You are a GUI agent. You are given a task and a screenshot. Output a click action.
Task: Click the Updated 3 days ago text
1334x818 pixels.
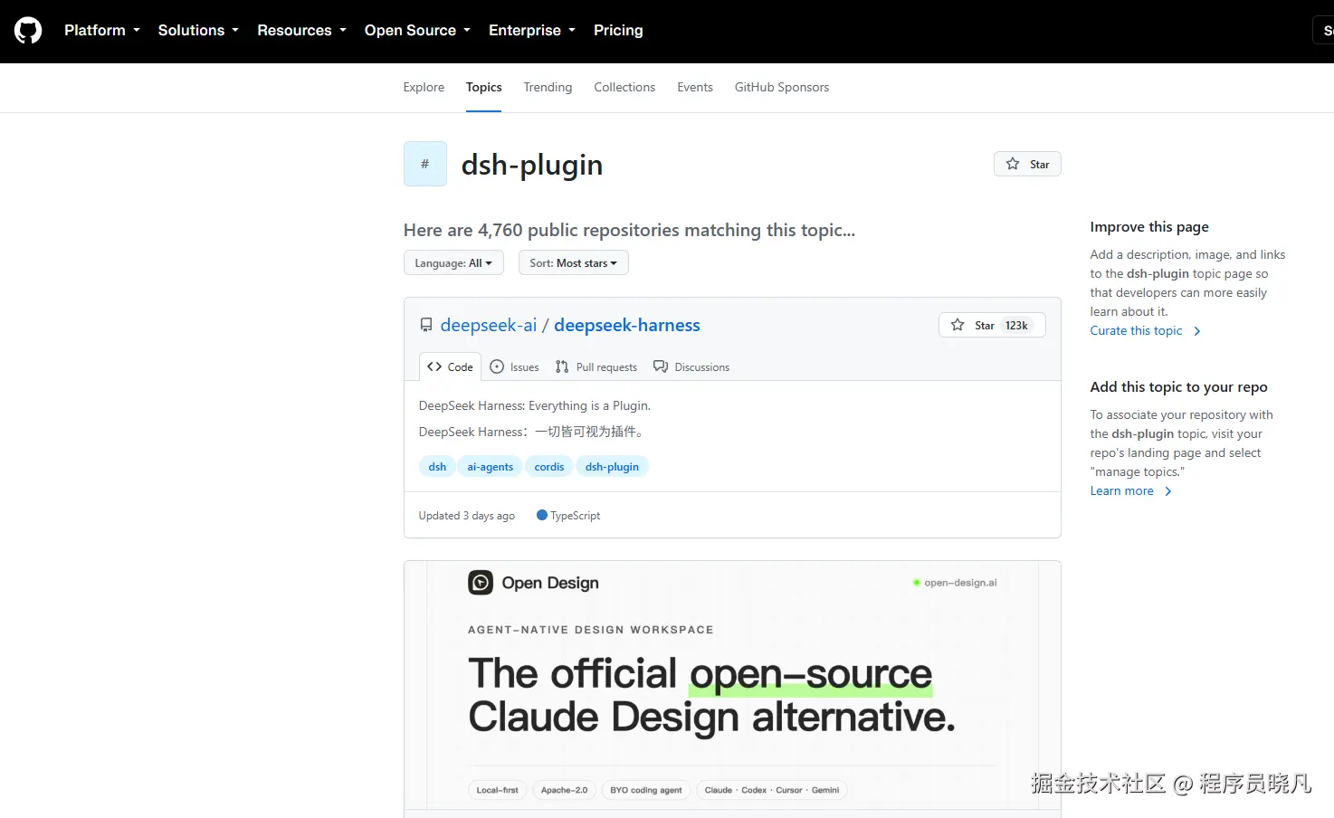467,516
